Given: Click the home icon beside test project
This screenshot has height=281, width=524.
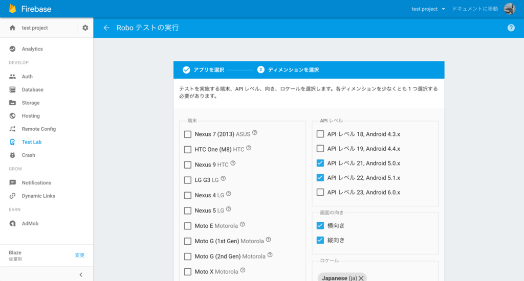Looking at the screenshot, I should click(12, 28).
